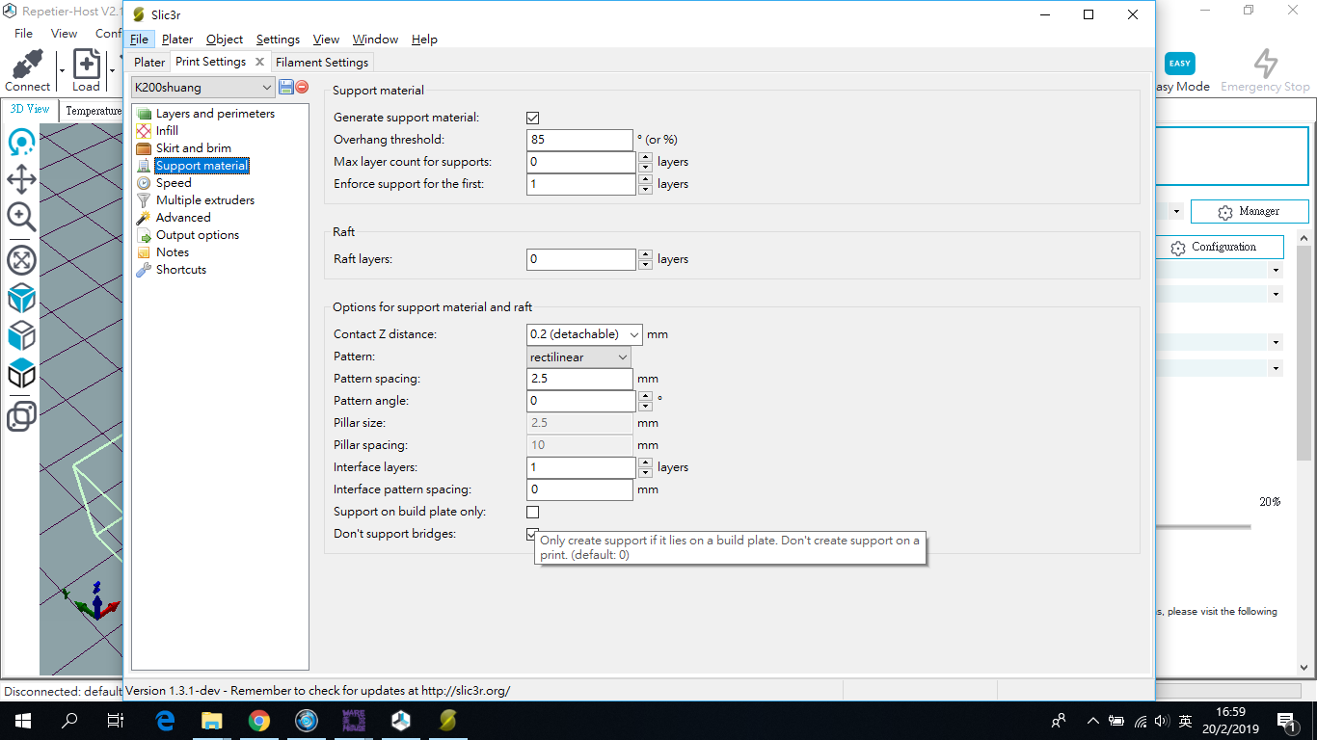Increase Interface layers value

pyautogui.click(x=645, y=462)
